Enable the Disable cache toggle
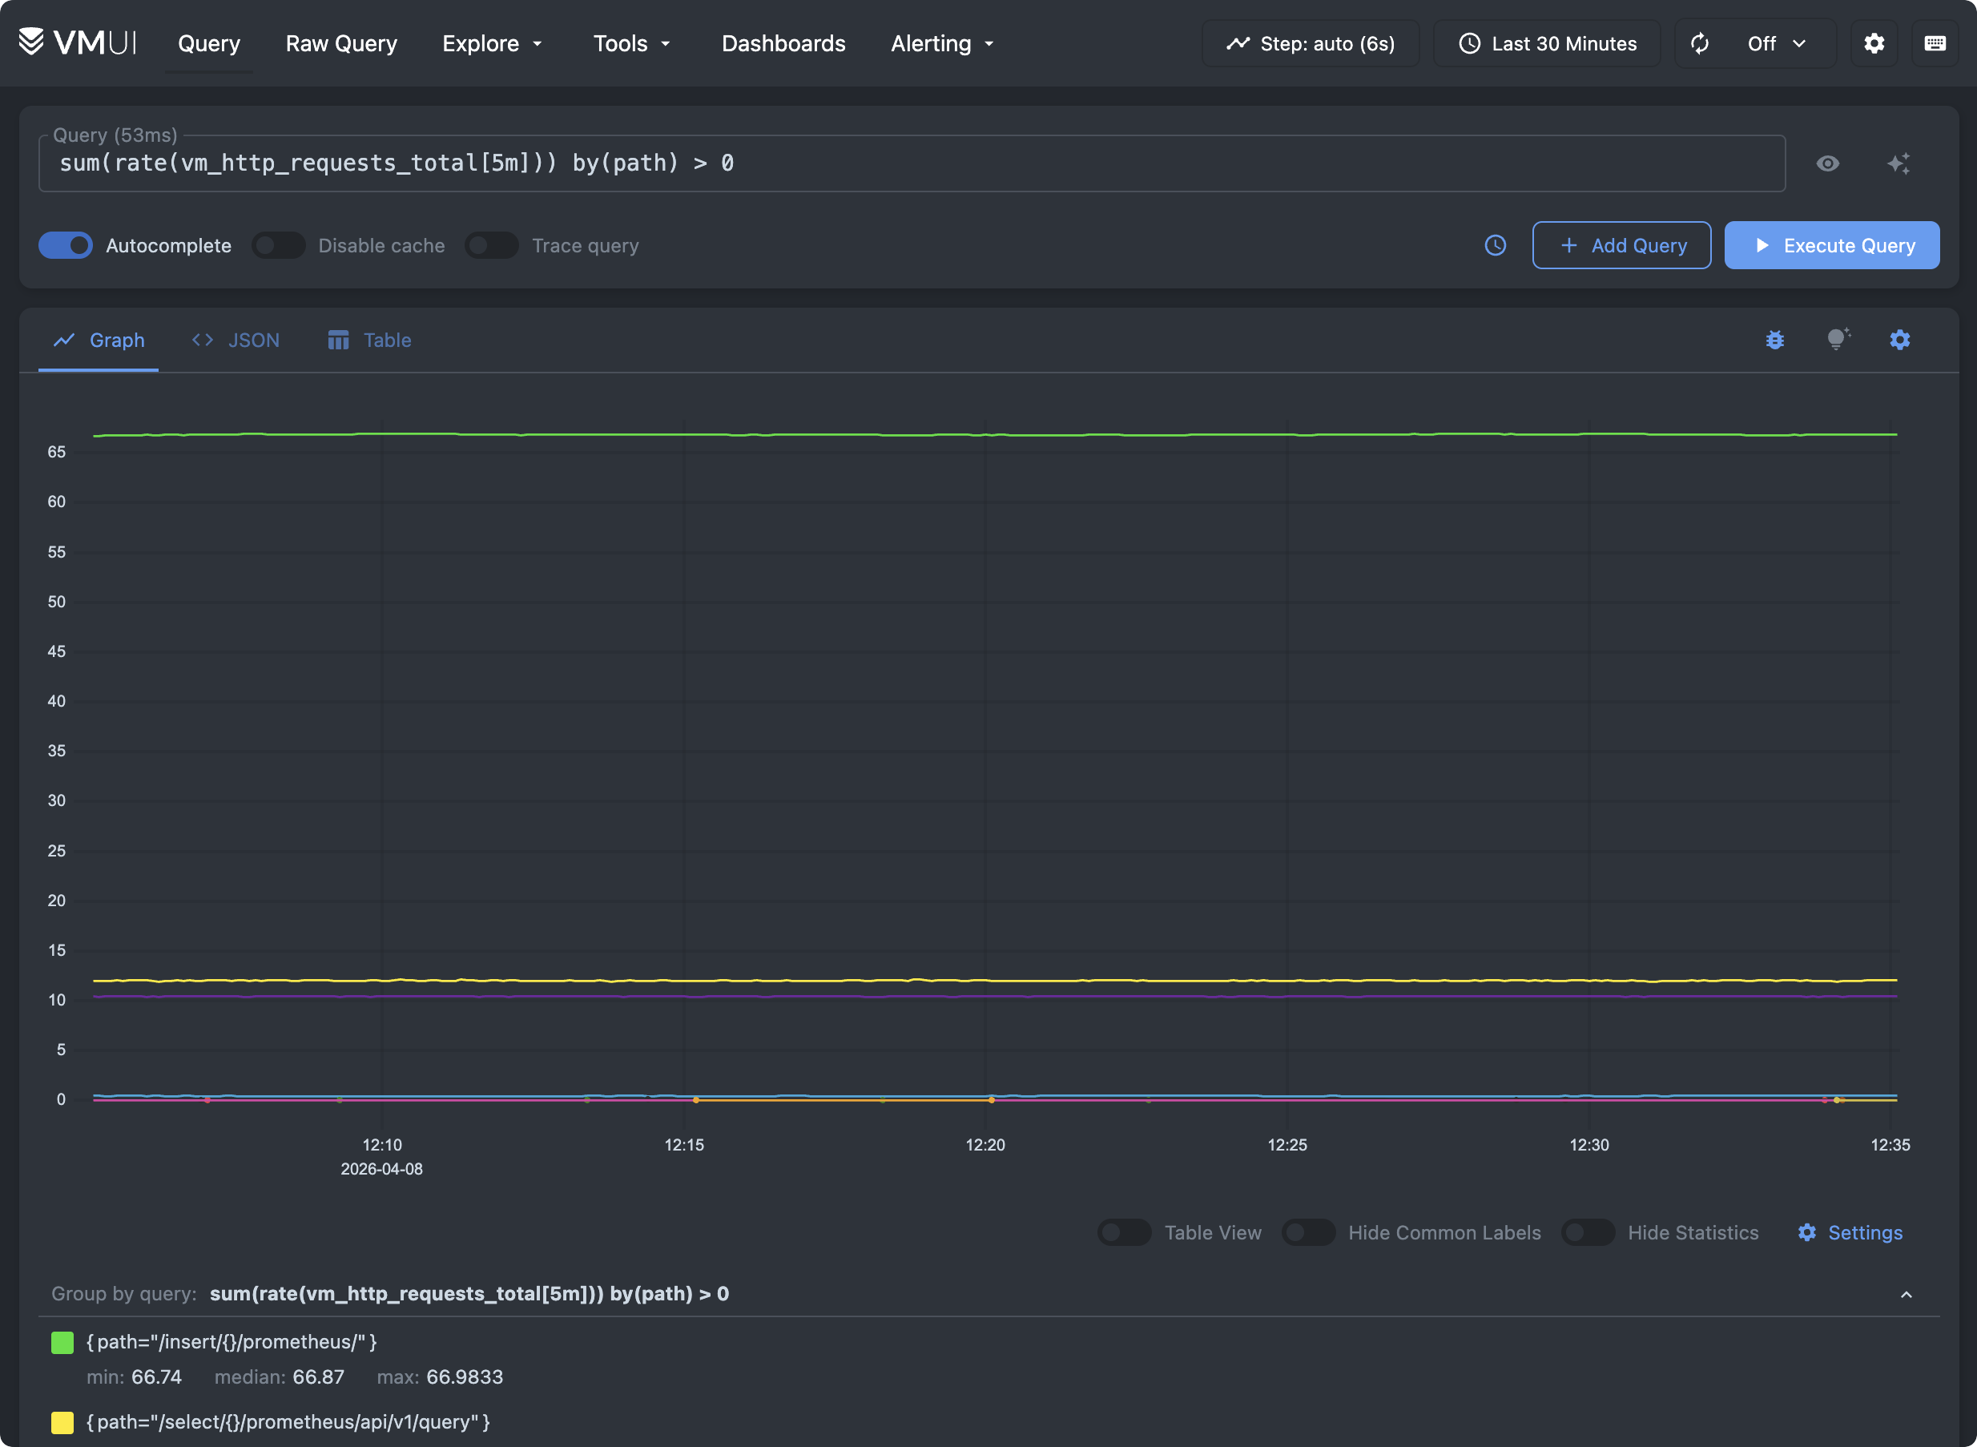1977x1447 pixels. [x=279, y=245]
